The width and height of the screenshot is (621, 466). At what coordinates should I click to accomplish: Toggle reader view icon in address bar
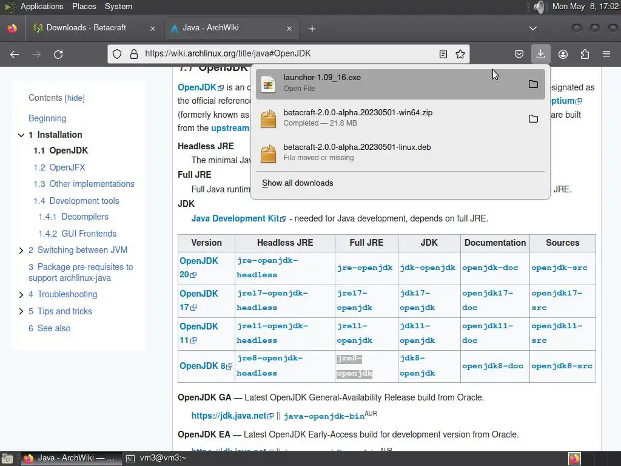click(443, 54)
